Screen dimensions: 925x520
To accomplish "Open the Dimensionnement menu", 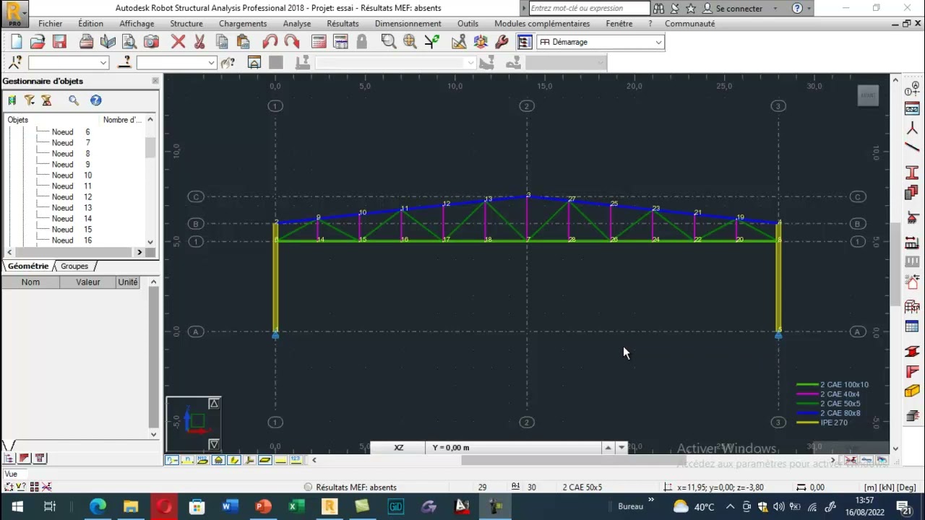I will [408, 24].
